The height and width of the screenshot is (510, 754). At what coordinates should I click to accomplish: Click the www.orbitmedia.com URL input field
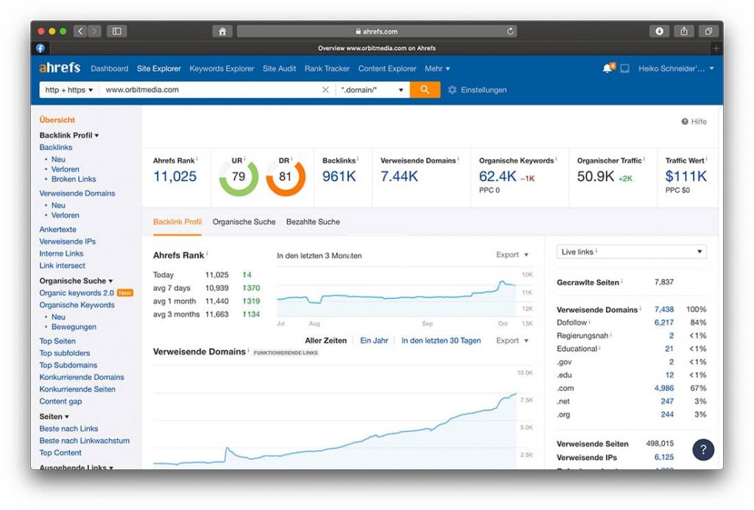[x=210, y=90]
